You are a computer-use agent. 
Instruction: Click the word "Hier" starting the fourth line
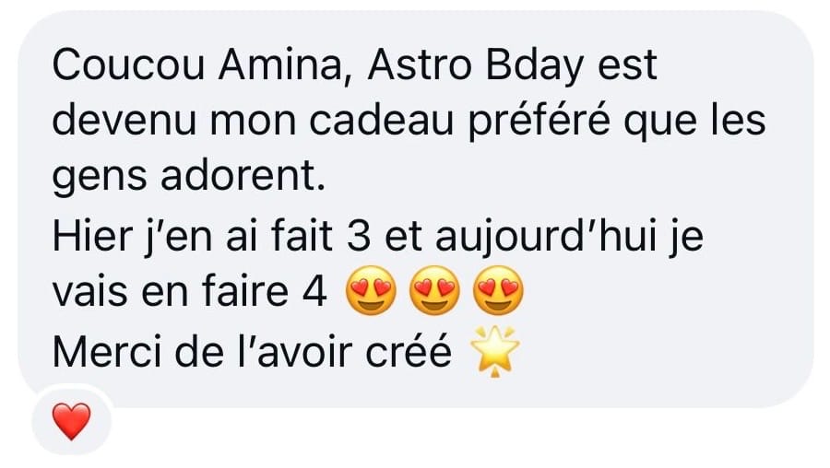click(x=92, y=236)
